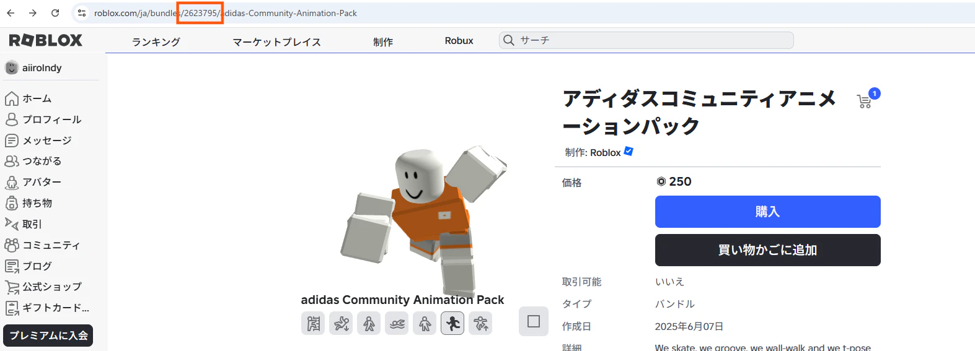975x351 pixels.
Task: Click the 購入 buy button
Action: (x=767, y=212)
